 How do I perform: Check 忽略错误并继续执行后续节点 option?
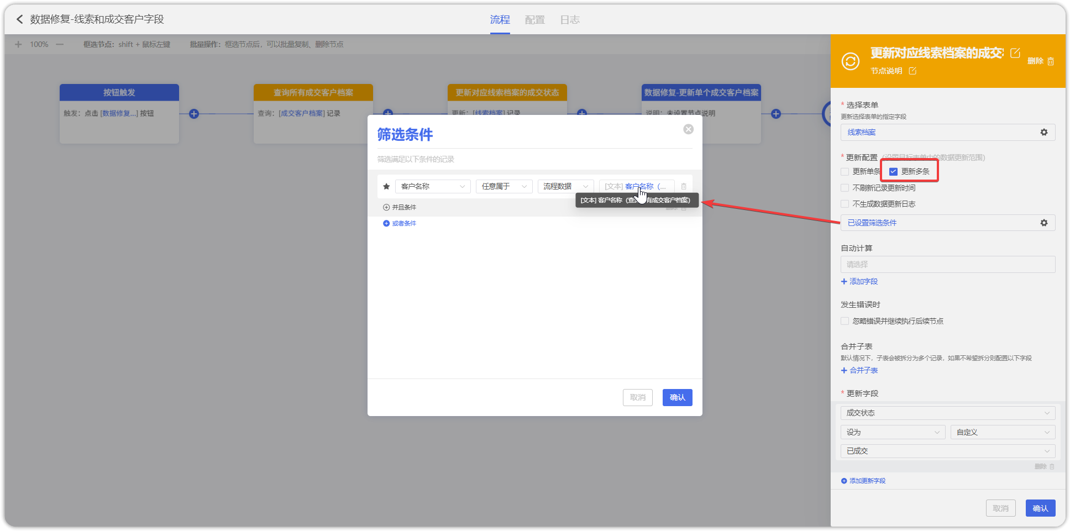845,321
